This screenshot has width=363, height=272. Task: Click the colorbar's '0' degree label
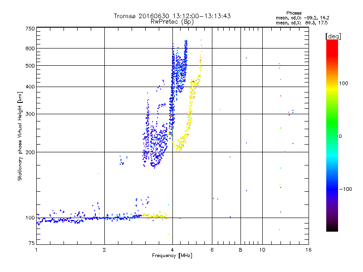click(x=340, y=136)
